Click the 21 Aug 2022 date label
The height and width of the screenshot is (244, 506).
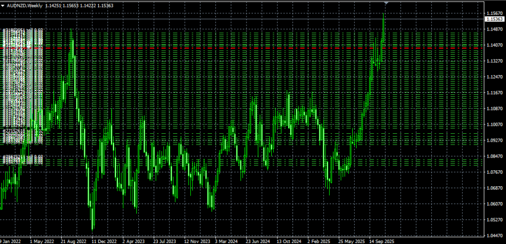point(74,242)
